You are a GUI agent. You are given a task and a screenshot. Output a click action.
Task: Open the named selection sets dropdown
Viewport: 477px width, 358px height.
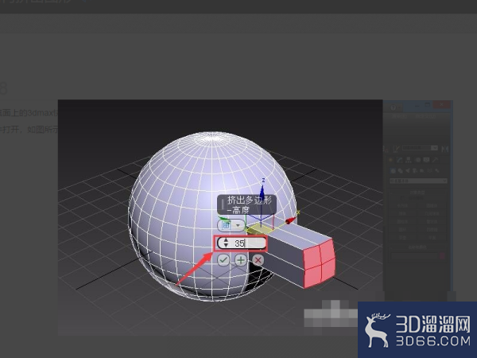tap(420, 148)
